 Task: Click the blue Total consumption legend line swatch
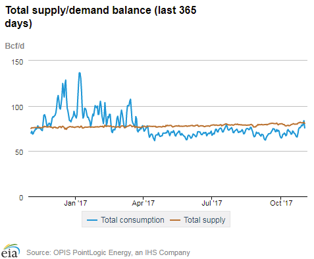click(92, 220)
